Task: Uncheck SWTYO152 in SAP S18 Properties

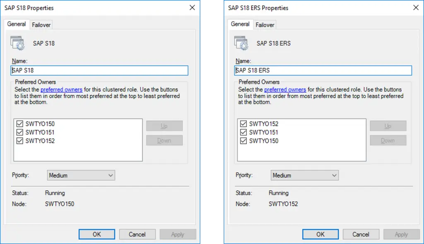Action: coord(20,141)
